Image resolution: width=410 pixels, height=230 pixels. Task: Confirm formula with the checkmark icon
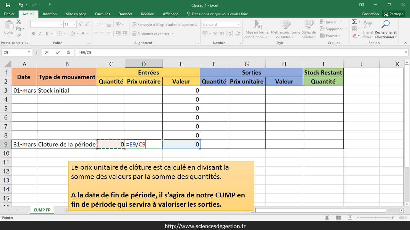tap(58, 53)
